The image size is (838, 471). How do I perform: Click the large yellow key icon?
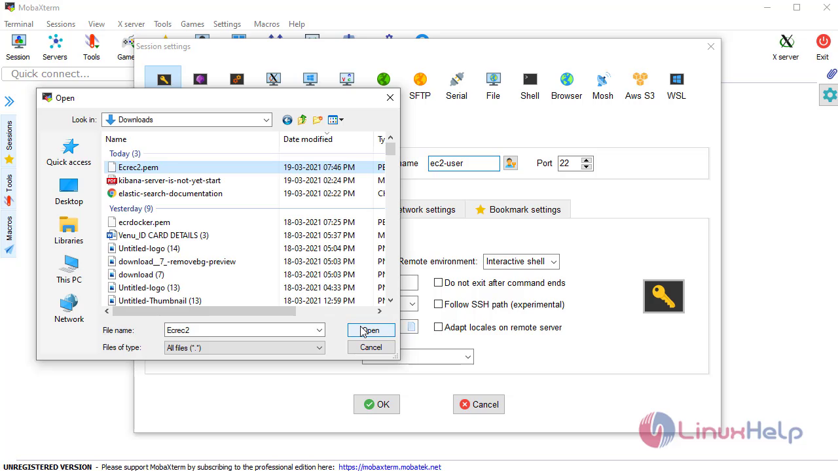tap(664, 296)
